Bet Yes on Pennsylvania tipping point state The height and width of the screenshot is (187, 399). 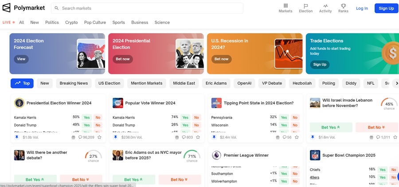pyautogui.click(x=284, y=118)
